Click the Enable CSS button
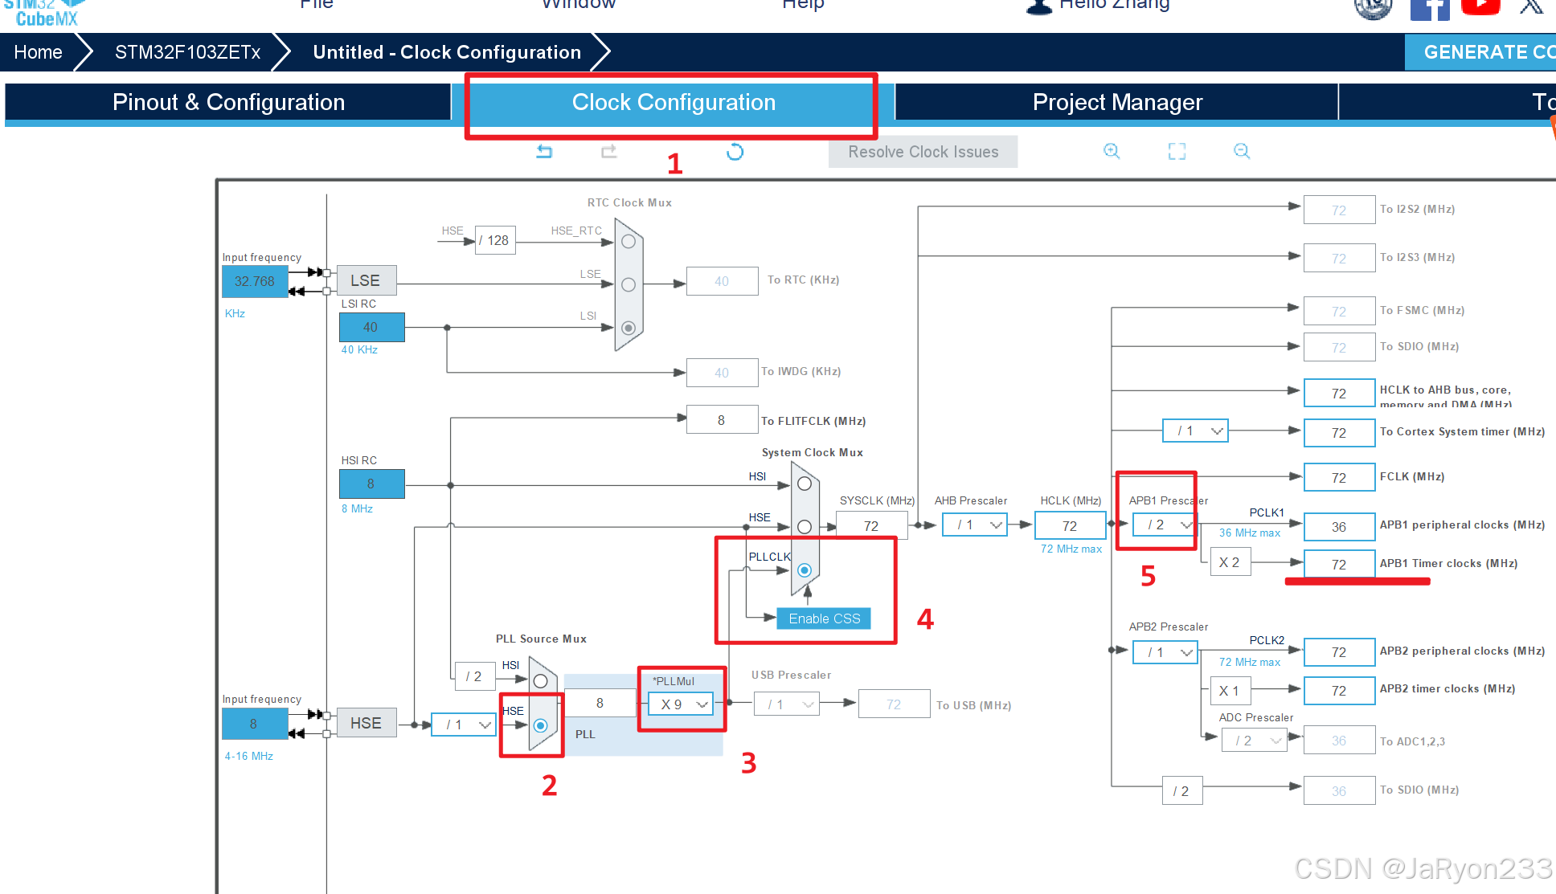The height and width of the screenshot is (894, 1556). [x=824, y=618]
